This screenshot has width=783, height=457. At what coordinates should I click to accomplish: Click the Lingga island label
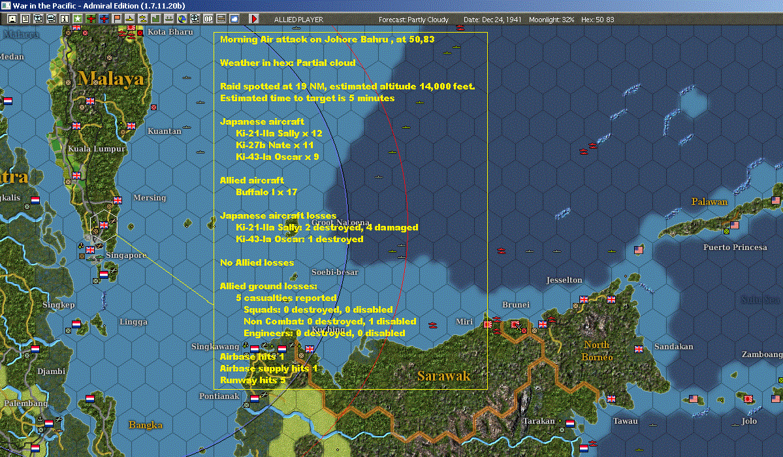[133, 322]
